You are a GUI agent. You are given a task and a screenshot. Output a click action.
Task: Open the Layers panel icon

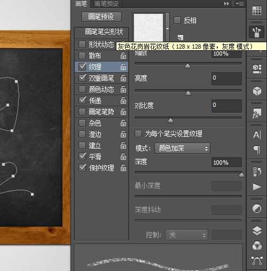pyautogui.click(x=257, y=230)
